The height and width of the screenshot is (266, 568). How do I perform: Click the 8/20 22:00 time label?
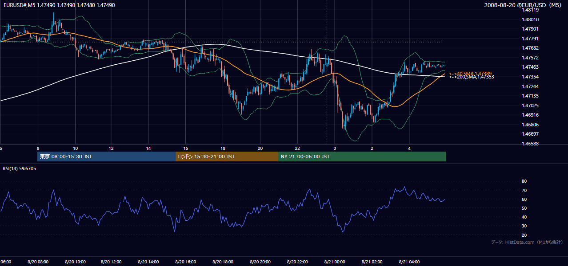tap(297, 262)
